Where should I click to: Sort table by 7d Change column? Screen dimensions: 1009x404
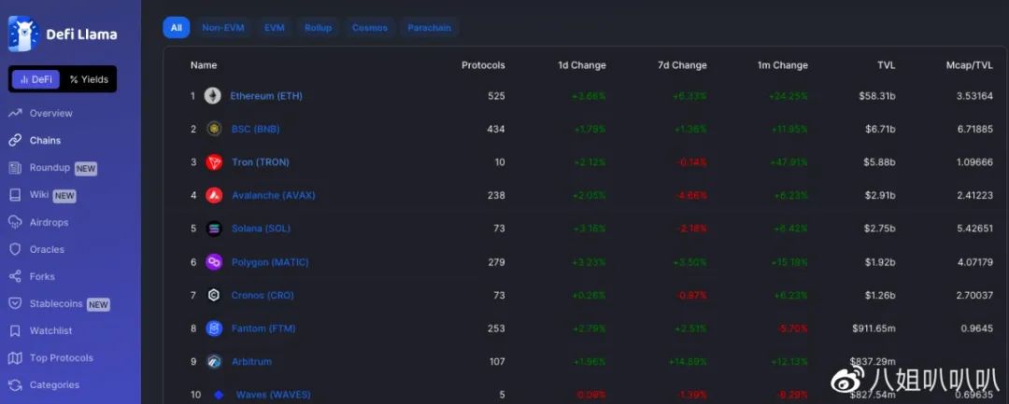pos(682,65)
